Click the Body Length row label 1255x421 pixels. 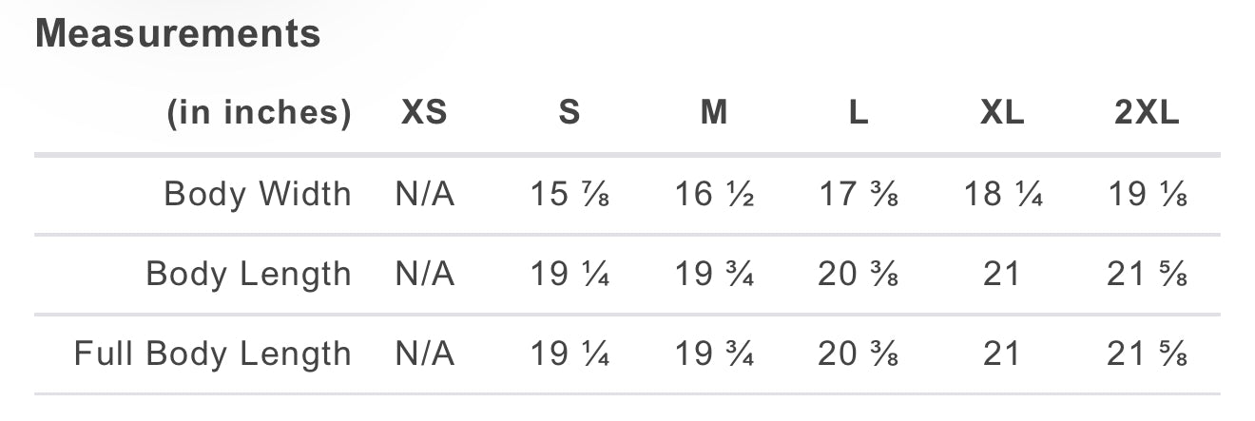pos(248,274)
